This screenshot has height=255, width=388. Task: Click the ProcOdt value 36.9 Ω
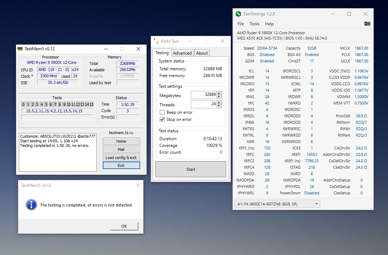click(361, 116)
